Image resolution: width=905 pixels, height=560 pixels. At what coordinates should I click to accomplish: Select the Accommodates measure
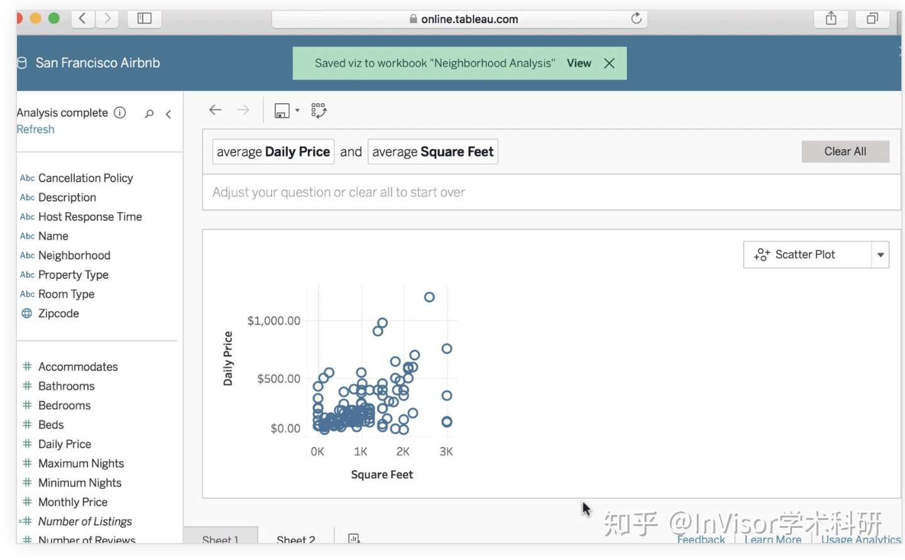[x=78, y=366]
